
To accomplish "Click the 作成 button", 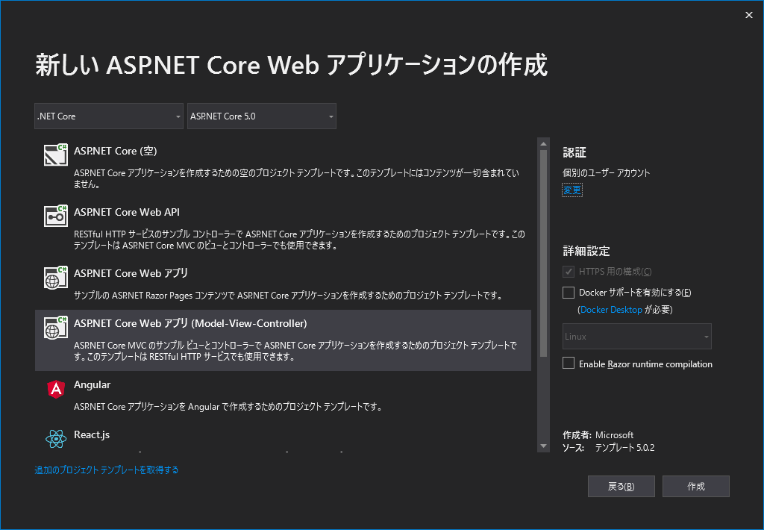I will 696,486.
